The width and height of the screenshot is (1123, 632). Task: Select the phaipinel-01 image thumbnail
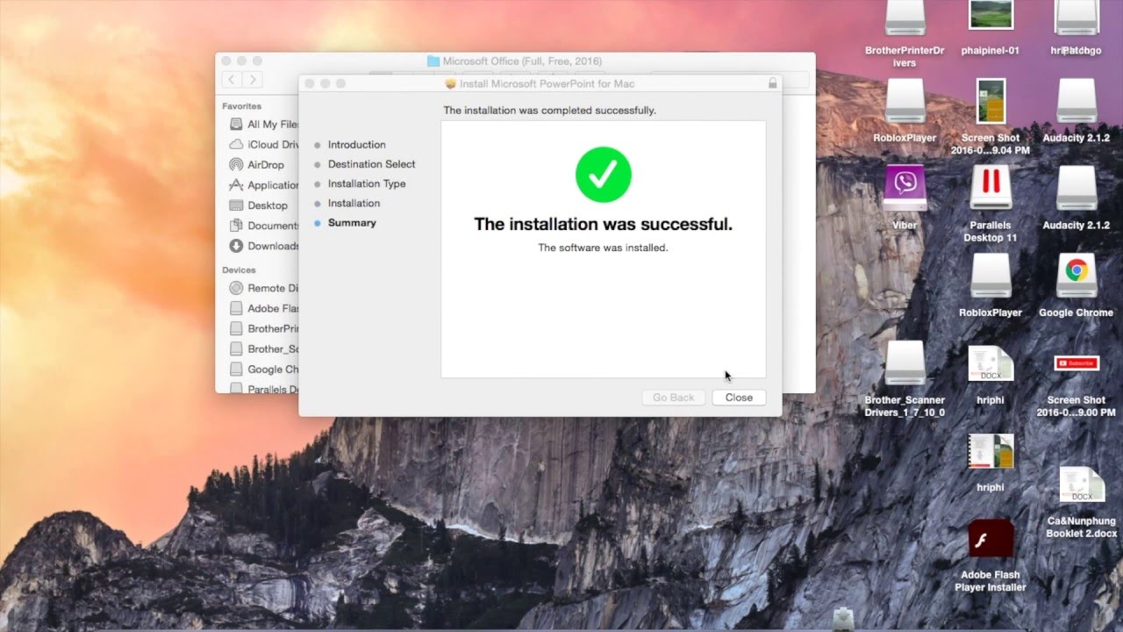(991, 16)
